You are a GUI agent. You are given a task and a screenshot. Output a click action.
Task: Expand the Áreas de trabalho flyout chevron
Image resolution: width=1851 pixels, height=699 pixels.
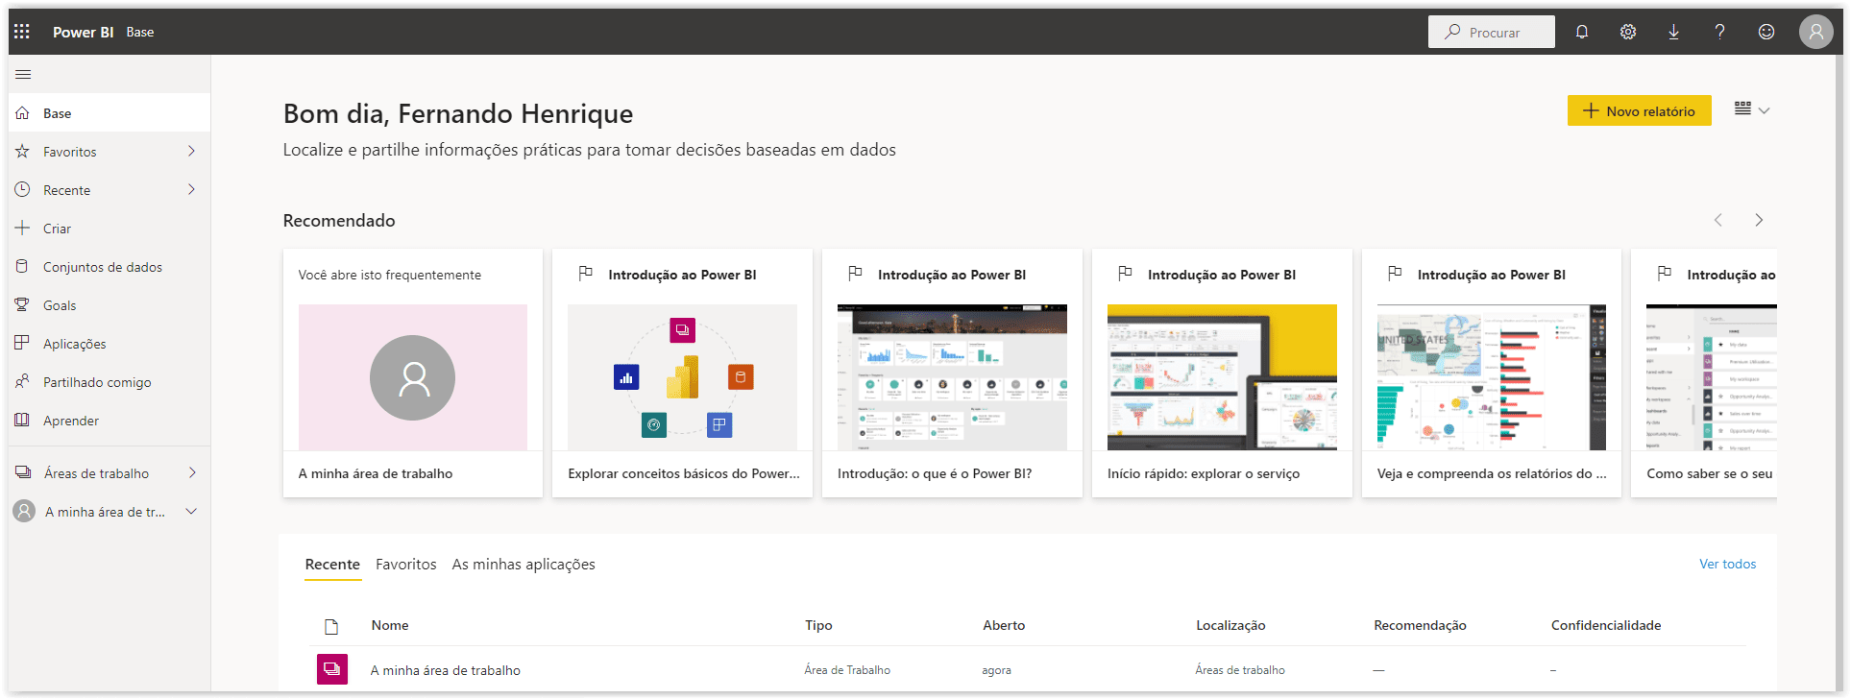point(192,472)
